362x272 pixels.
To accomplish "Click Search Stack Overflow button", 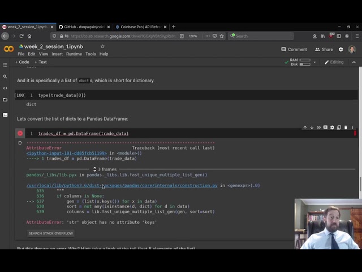I will [51, 233].
